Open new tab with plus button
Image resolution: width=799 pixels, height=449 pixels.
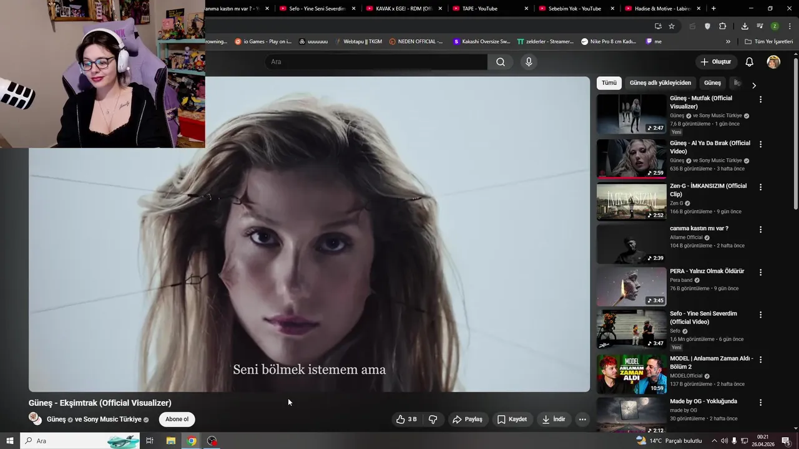pos(713,8)
